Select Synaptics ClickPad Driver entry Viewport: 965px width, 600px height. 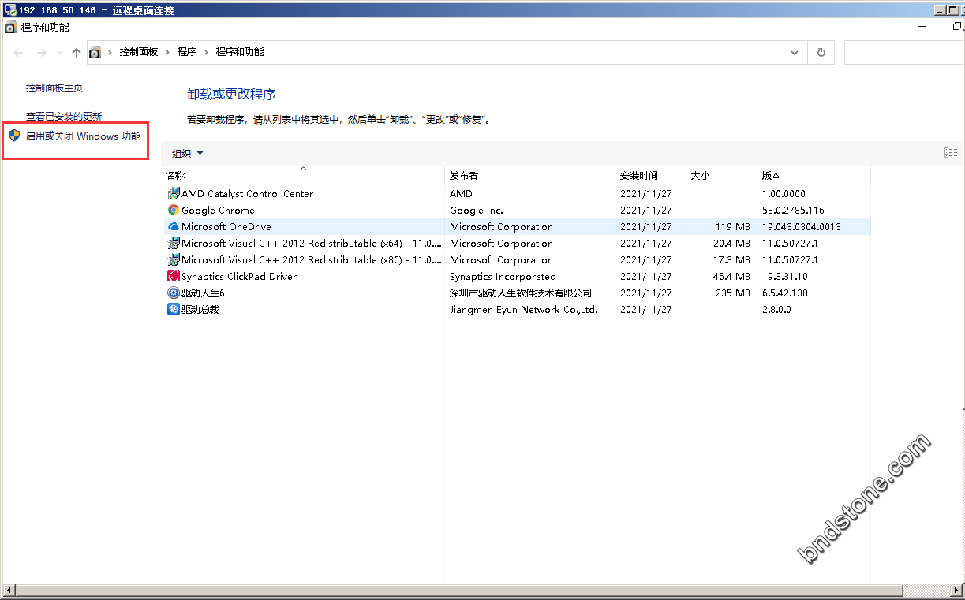point(516,276)
